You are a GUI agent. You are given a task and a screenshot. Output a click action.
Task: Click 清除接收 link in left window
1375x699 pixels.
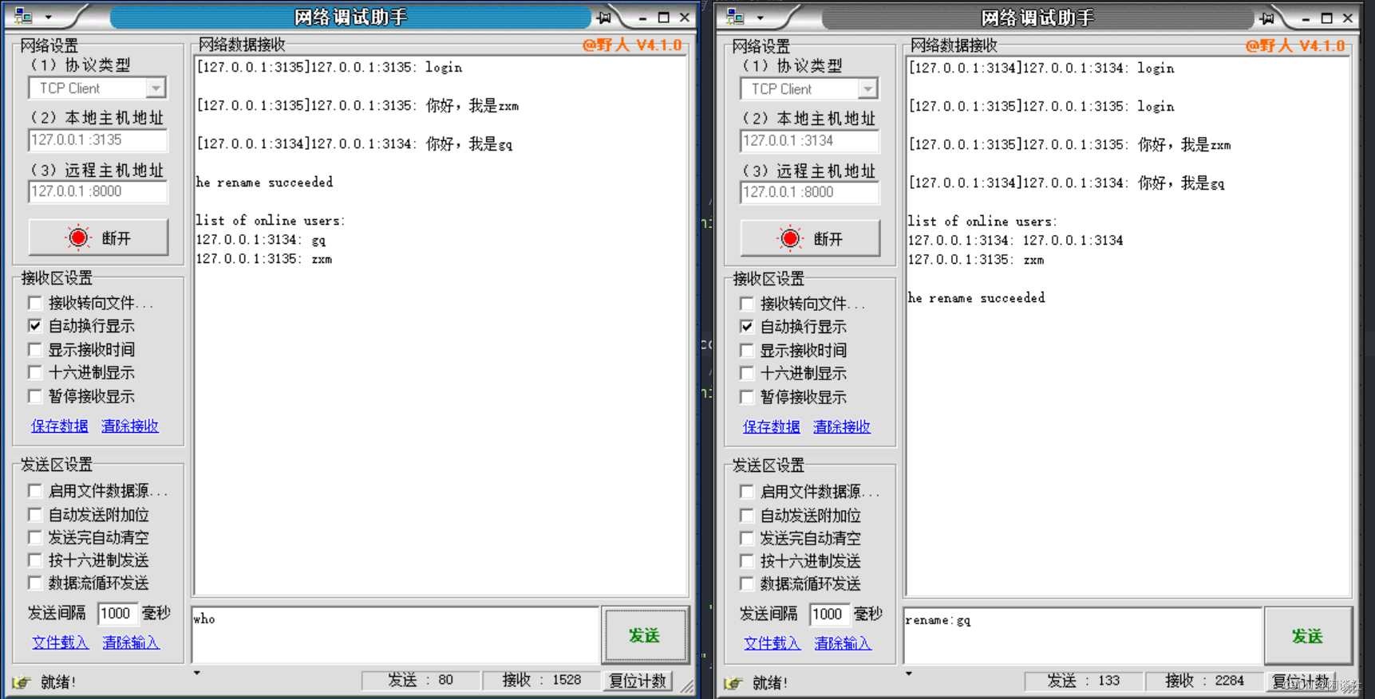click(x=130, y=426)
